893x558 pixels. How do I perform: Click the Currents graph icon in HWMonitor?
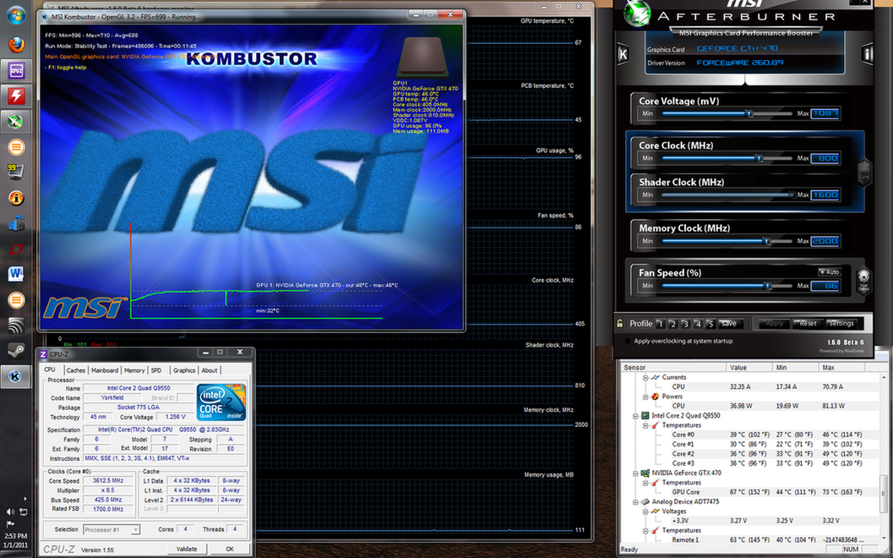(x=655, y=377)
